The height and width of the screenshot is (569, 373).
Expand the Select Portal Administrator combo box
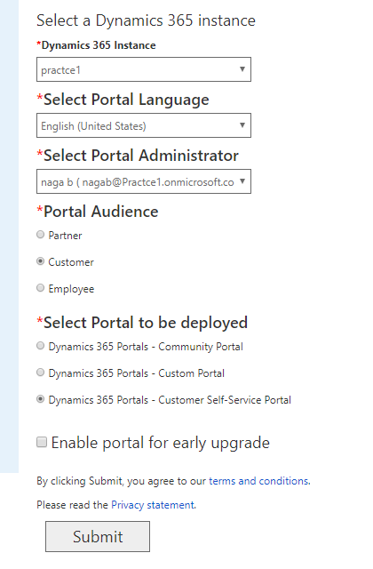coord(144,181)
